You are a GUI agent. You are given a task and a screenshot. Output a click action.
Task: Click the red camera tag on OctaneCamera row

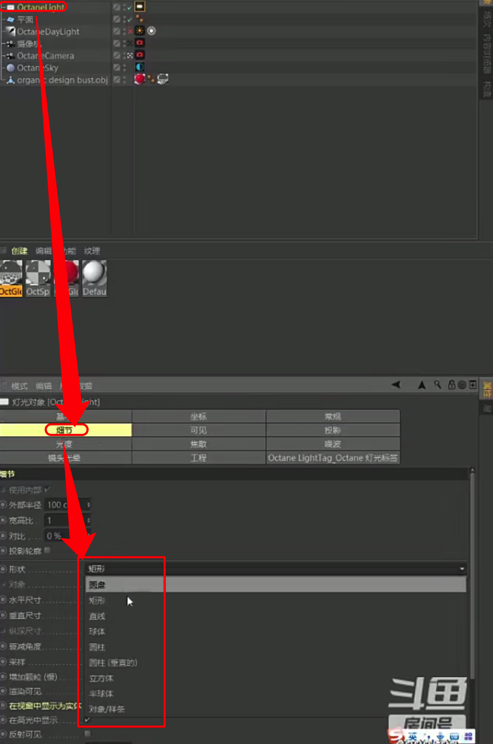coord(140,55)
